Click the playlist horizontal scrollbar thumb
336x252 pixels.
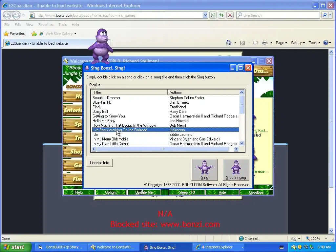coord(163,149)
